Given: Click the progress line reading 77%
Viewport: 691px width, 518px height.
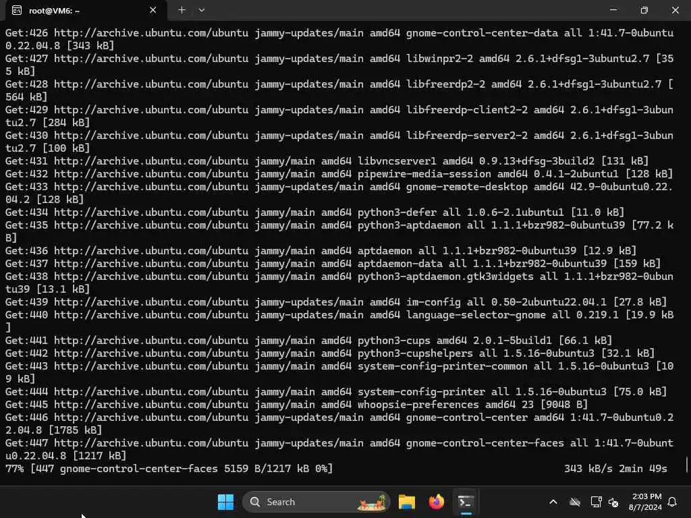Looking at the screenshot, I should point(169,468).
